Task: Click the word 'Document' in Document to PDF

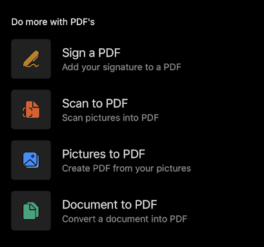Action: [90, 204]
